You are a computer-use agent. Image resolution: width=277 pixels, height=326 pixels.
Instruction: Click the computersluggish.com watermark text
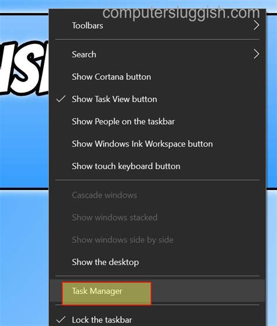click(x=181, y=13)
